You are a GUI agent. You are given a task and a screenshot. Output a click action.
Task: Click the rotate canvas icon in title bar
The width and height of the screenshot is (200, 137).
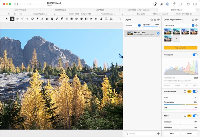174,4
